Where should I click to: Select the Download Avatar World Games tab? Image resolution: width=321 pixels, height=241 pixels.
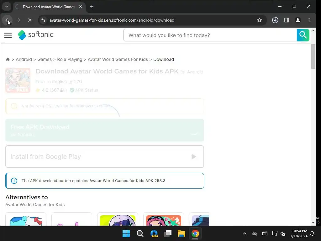[x=49, y=7]
